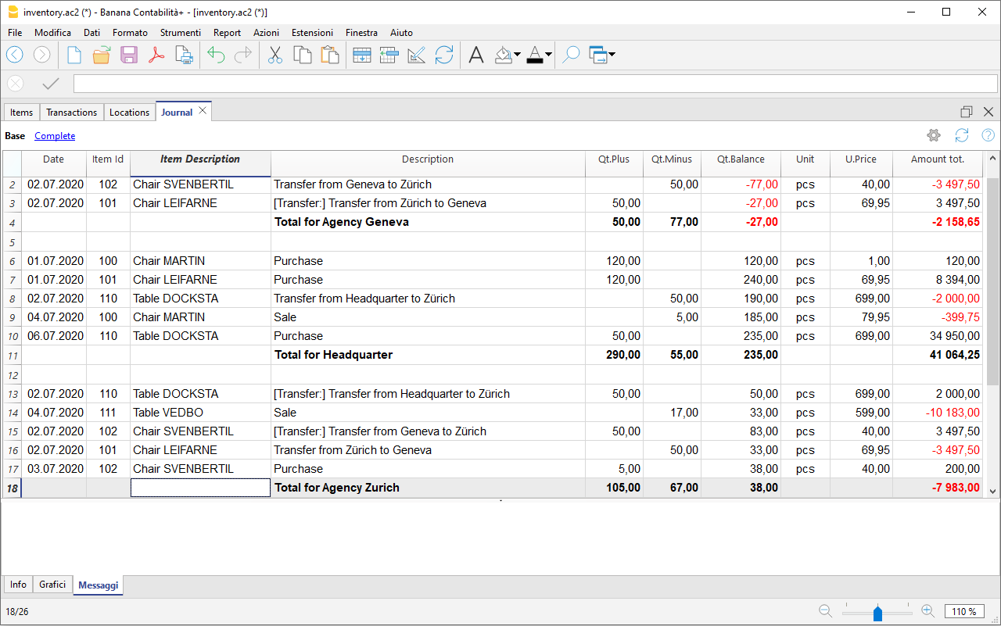Switch to the Transactions tab
Image resolution: width=1001 pixels, height=626 pixels.
(x=71, y=113)
